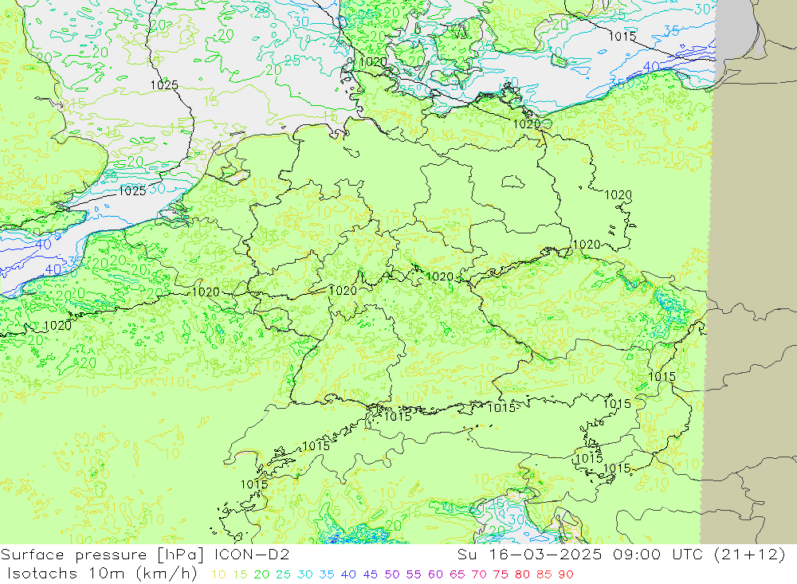Select the 70 value in isotach legend
Viewport: 797px width, 584px height.
point(479,574)
